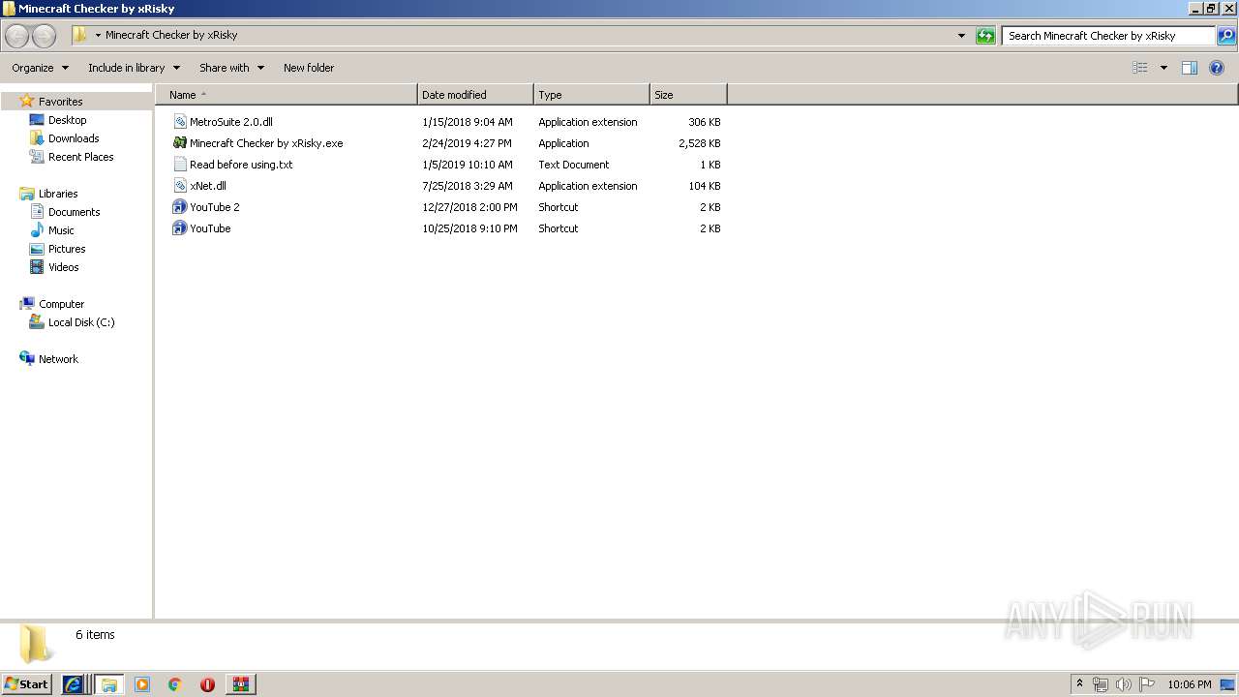
Task: Select the Read before using.txt icon
Action: tap(179, 165)
